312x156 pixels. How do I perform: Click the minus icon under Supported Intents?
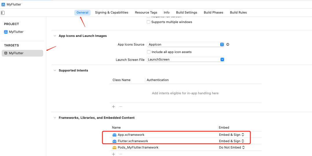tap(121, 107)
